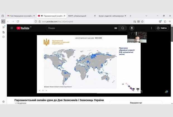Bookmark this page with the star
The image size is (173, 117).
point(142,21)
